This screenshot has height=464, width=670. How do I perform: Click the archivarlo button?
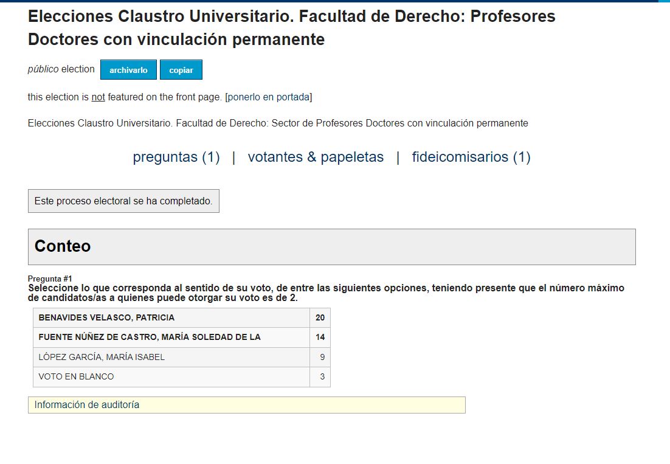(128, 70)
